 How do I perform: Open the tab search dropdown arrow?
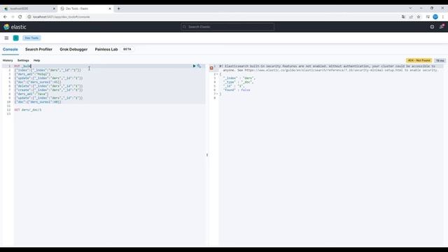[x=410, y=8]
